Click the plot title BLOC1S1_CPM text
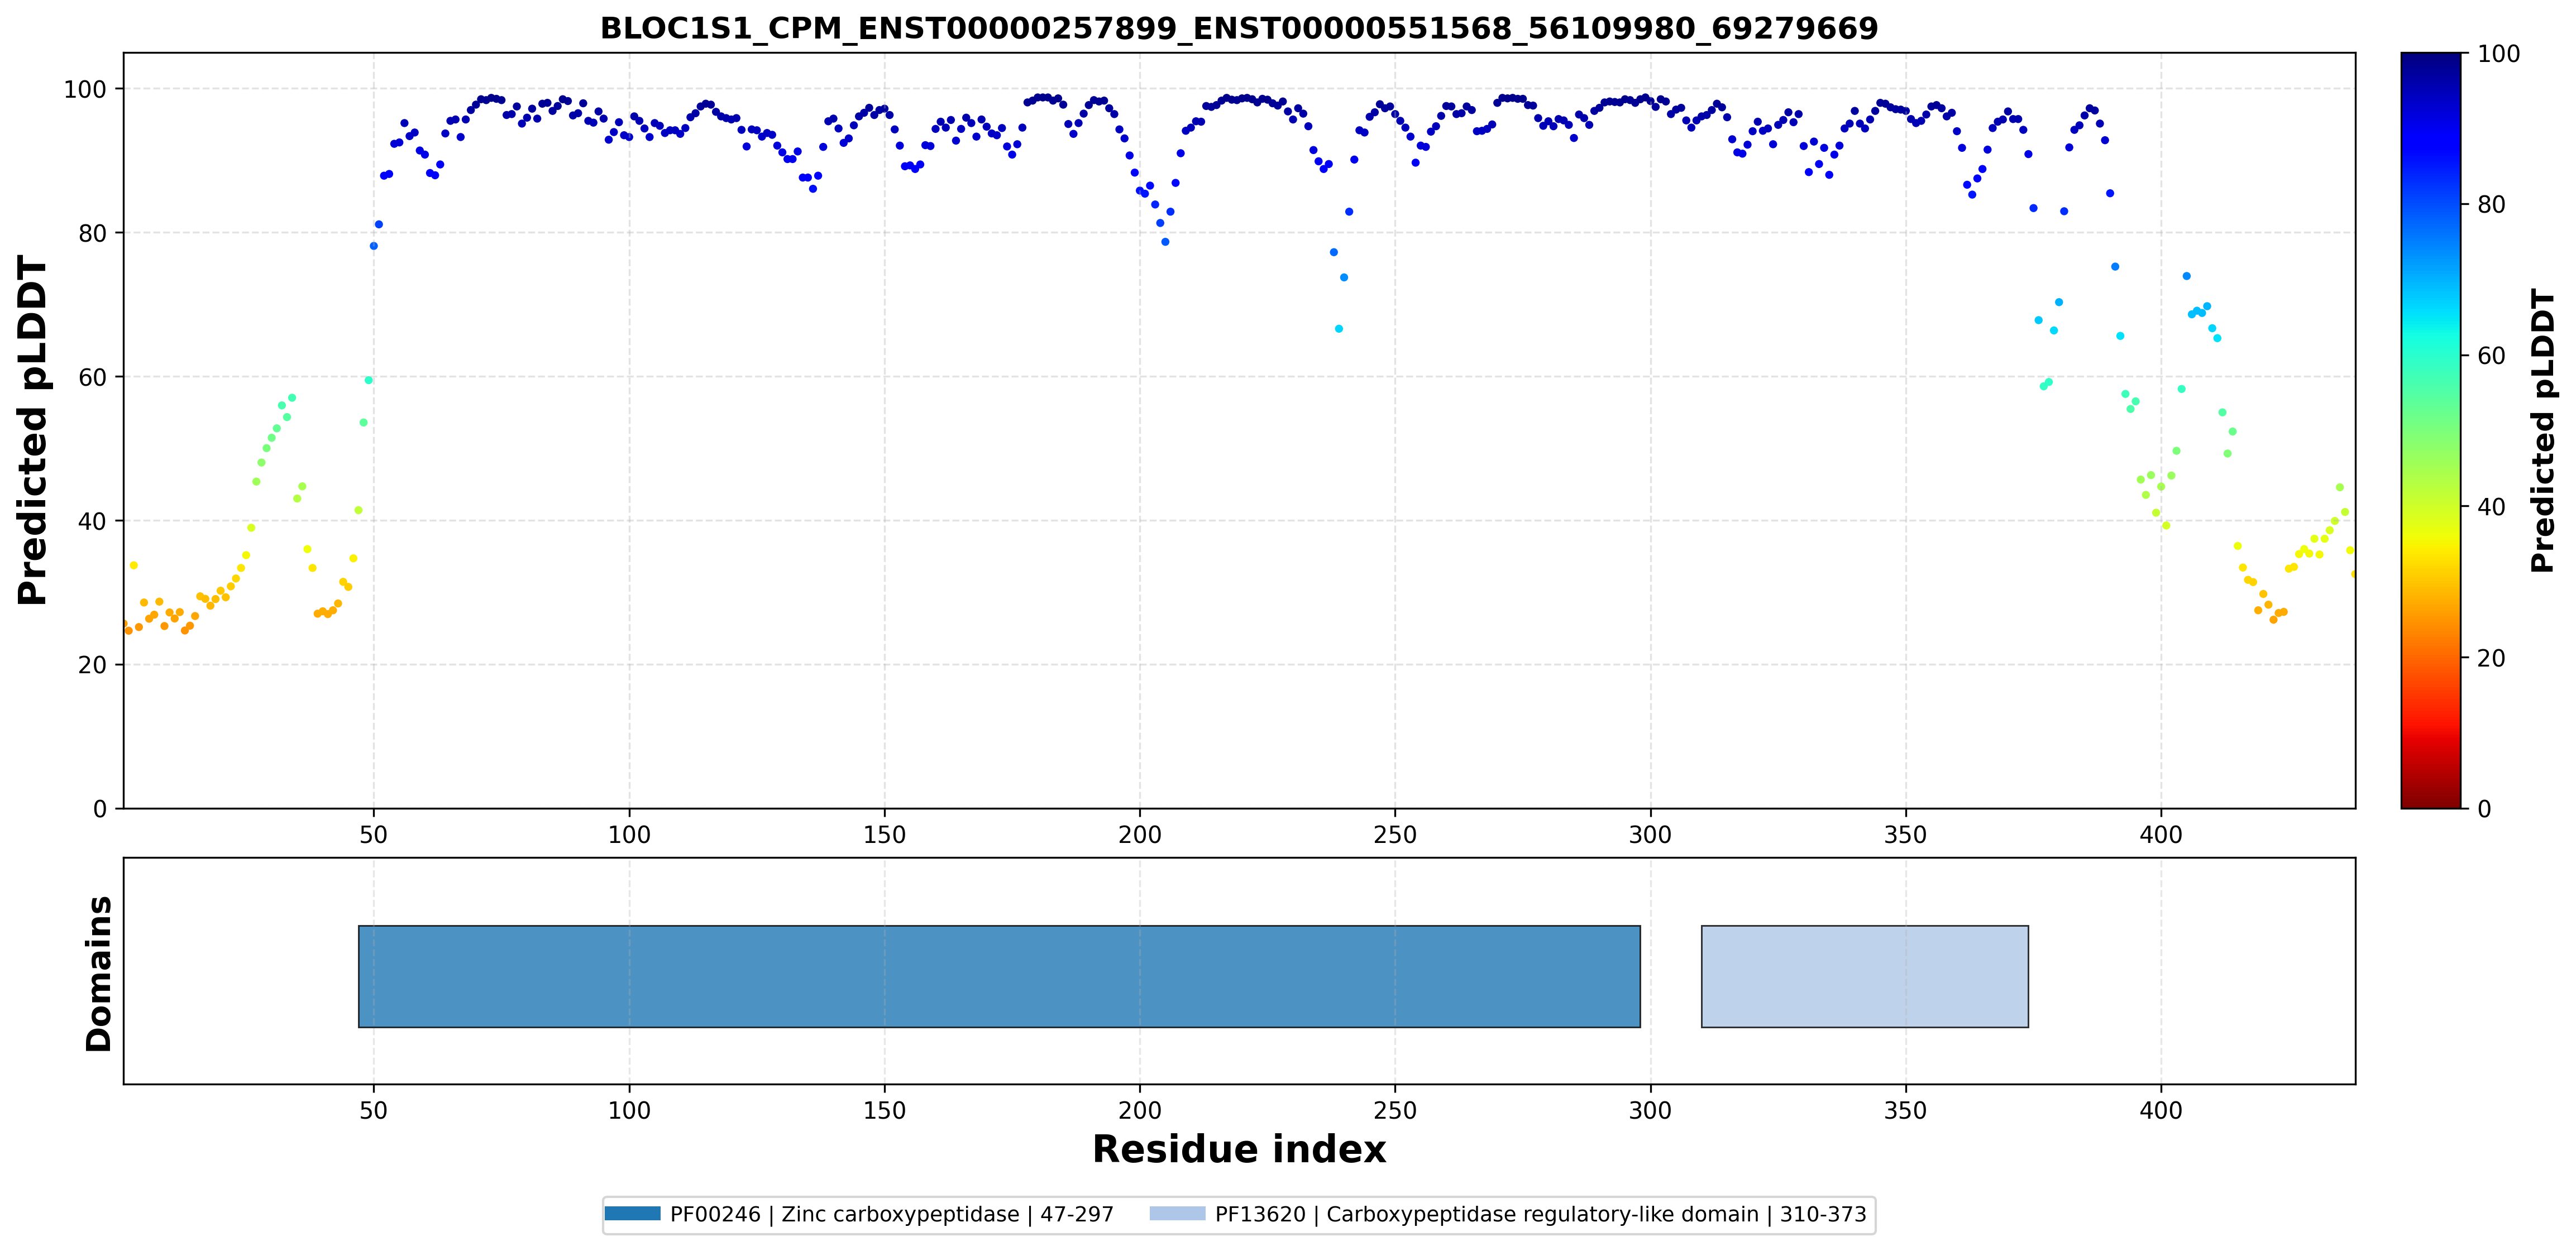The width and height of the screenshot is (2576, 1251). [1239, 28]
